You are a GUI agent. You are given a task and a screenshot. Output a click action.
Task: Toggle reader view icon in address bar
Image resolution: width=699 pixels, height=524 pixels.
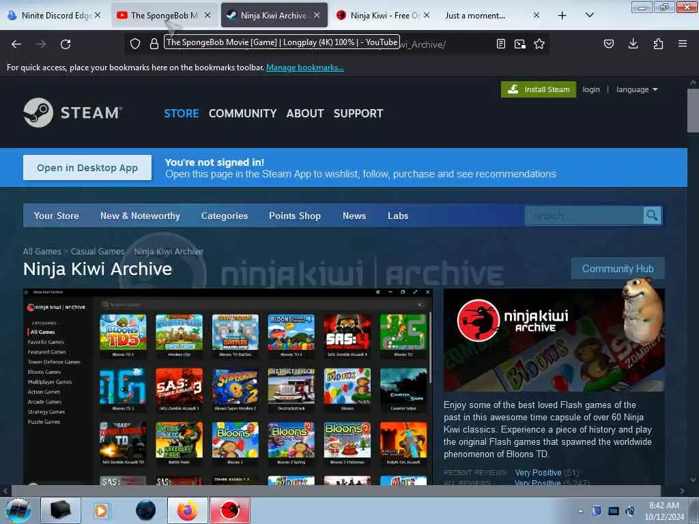(501, 44)
